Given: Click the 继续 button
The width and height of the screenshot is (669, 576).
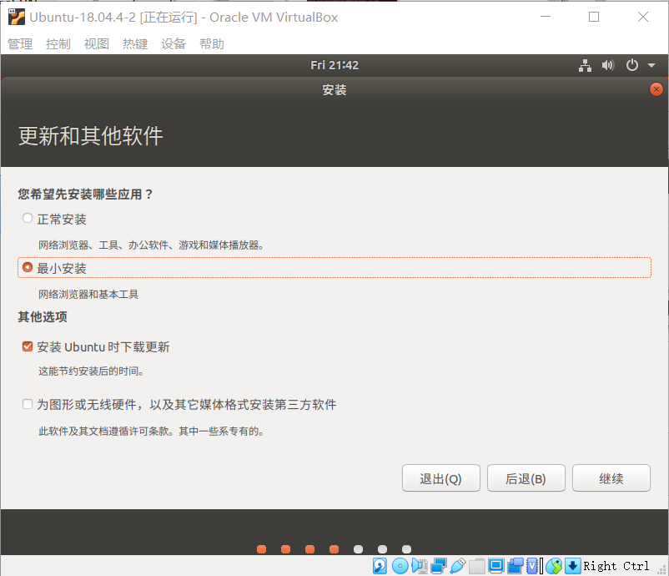Looking at the screenshot, I should click(611, 478).
